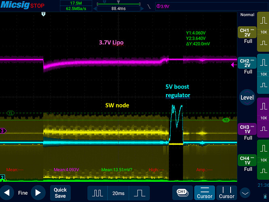Expand the bottom menu chevron

click(245, 193)
